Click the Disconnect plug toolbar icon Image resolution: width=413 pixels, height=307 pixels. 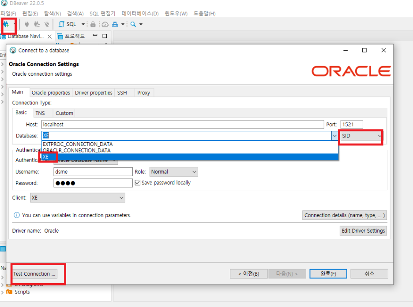click(47, 24)
